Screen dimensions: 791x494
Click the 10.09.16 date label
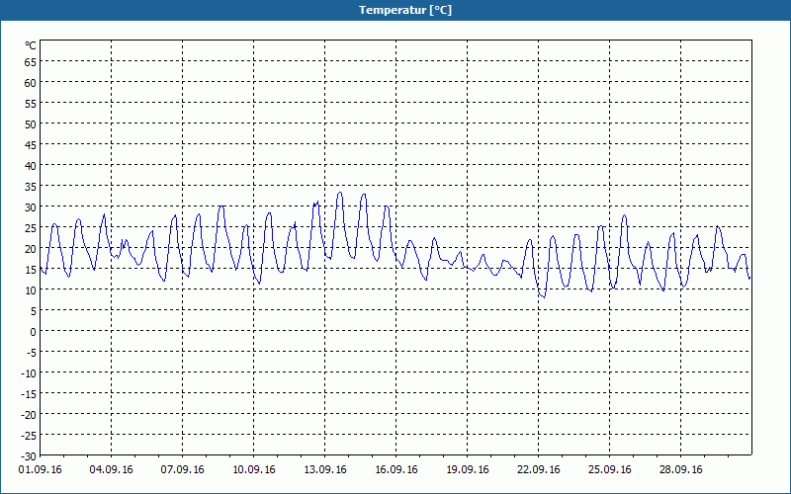point(254,470)
